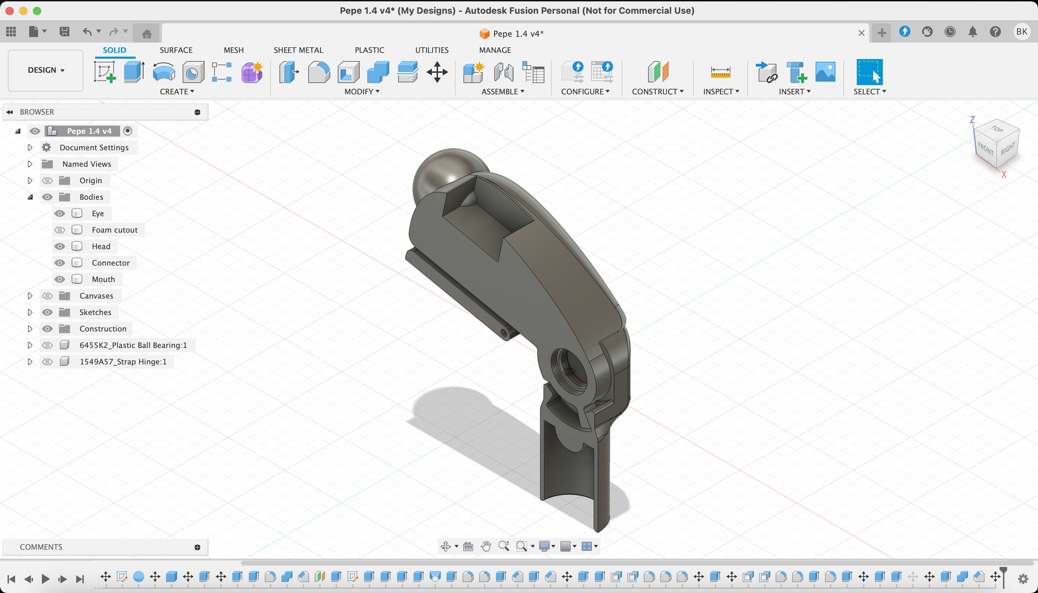Hide the Connector body
The image size is (1038, 593).
[60, 263]
